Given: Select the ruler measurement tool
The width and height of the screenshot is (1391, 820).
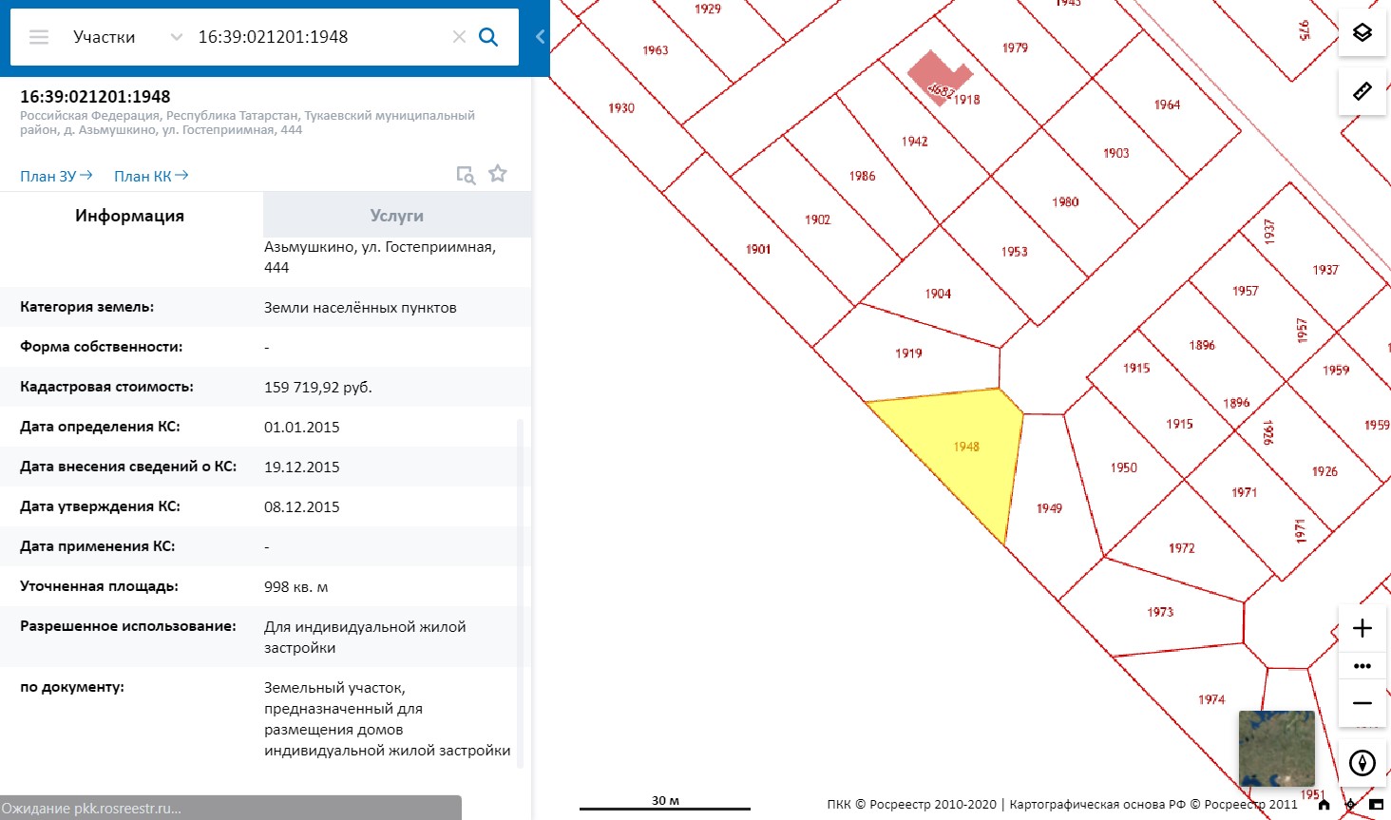Looking at the screenshot, I should coord(1362,91).
